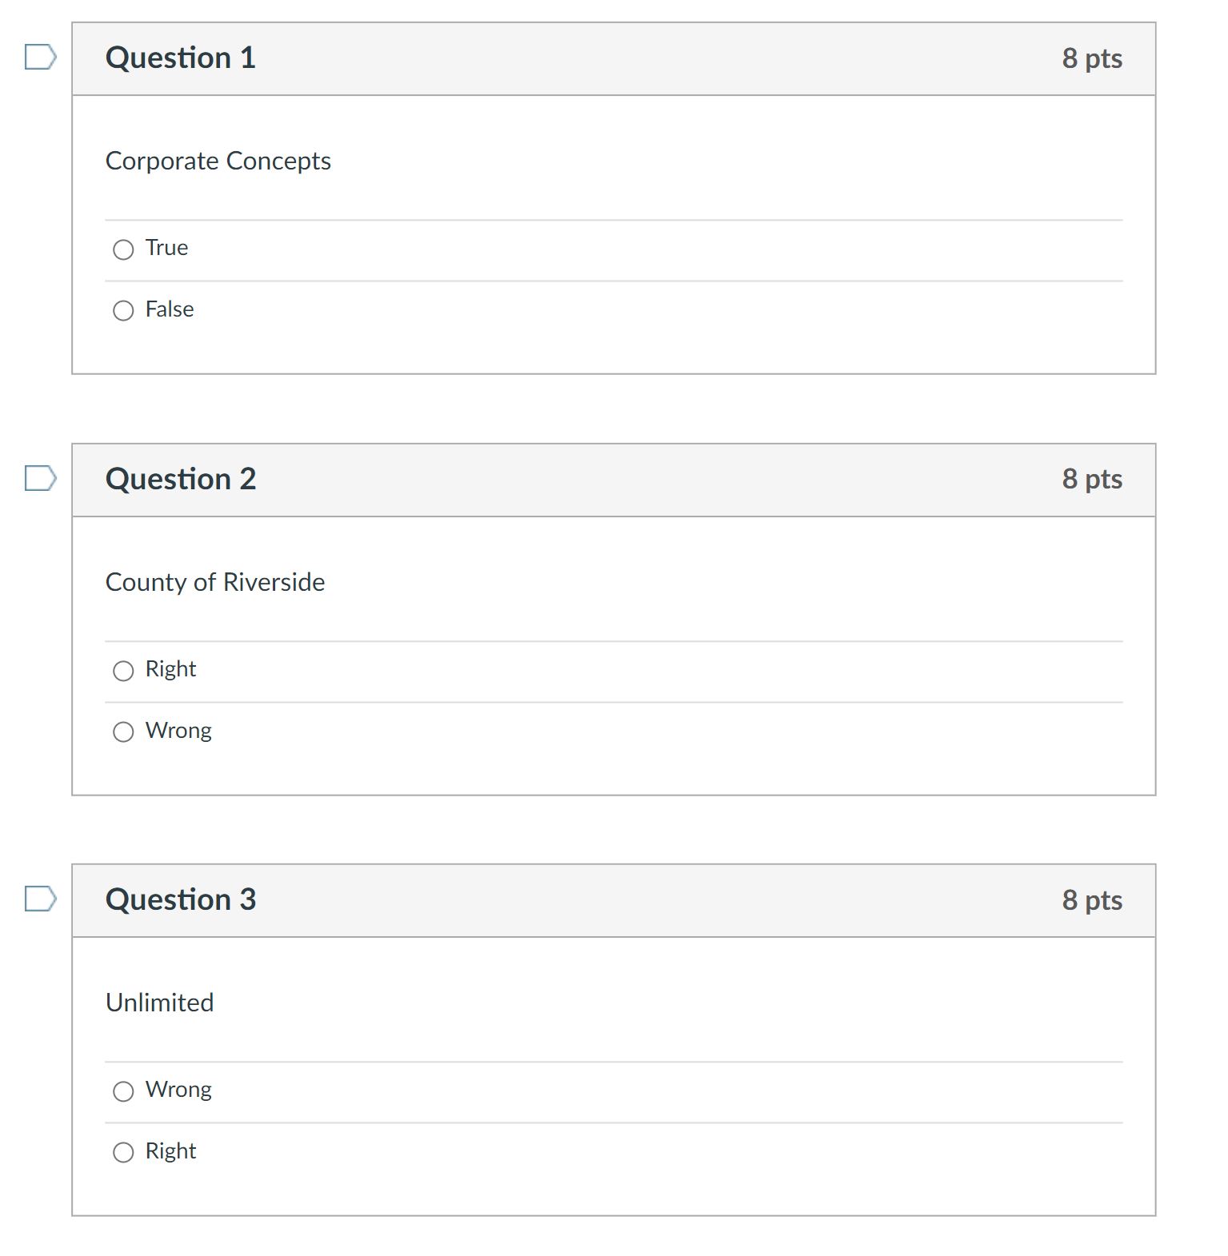Click the County of Riverside question text
Image resolution: width=1228 pixels, height=1256 pixels.
click(215, 582)
